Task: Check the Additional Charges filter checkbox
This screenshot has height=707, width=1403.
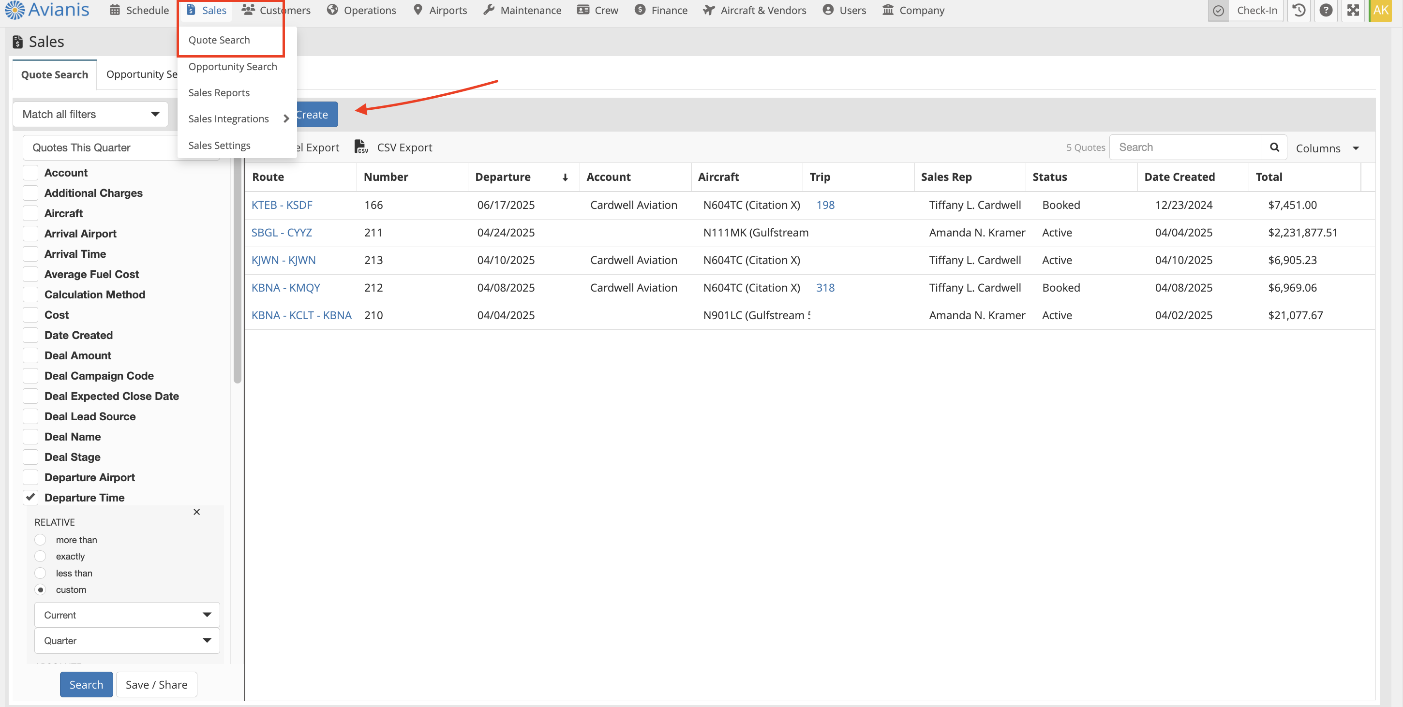Action: 30,192
